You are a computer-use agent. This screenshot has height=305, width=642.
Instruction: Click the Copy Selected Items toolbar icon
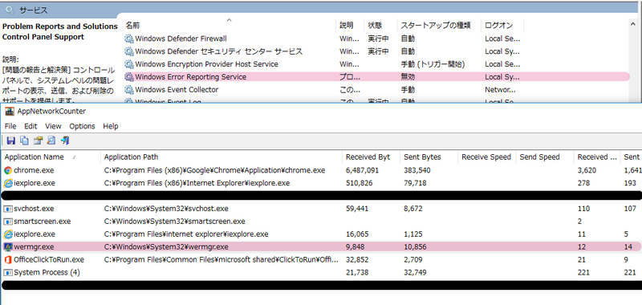coord(25,140)
